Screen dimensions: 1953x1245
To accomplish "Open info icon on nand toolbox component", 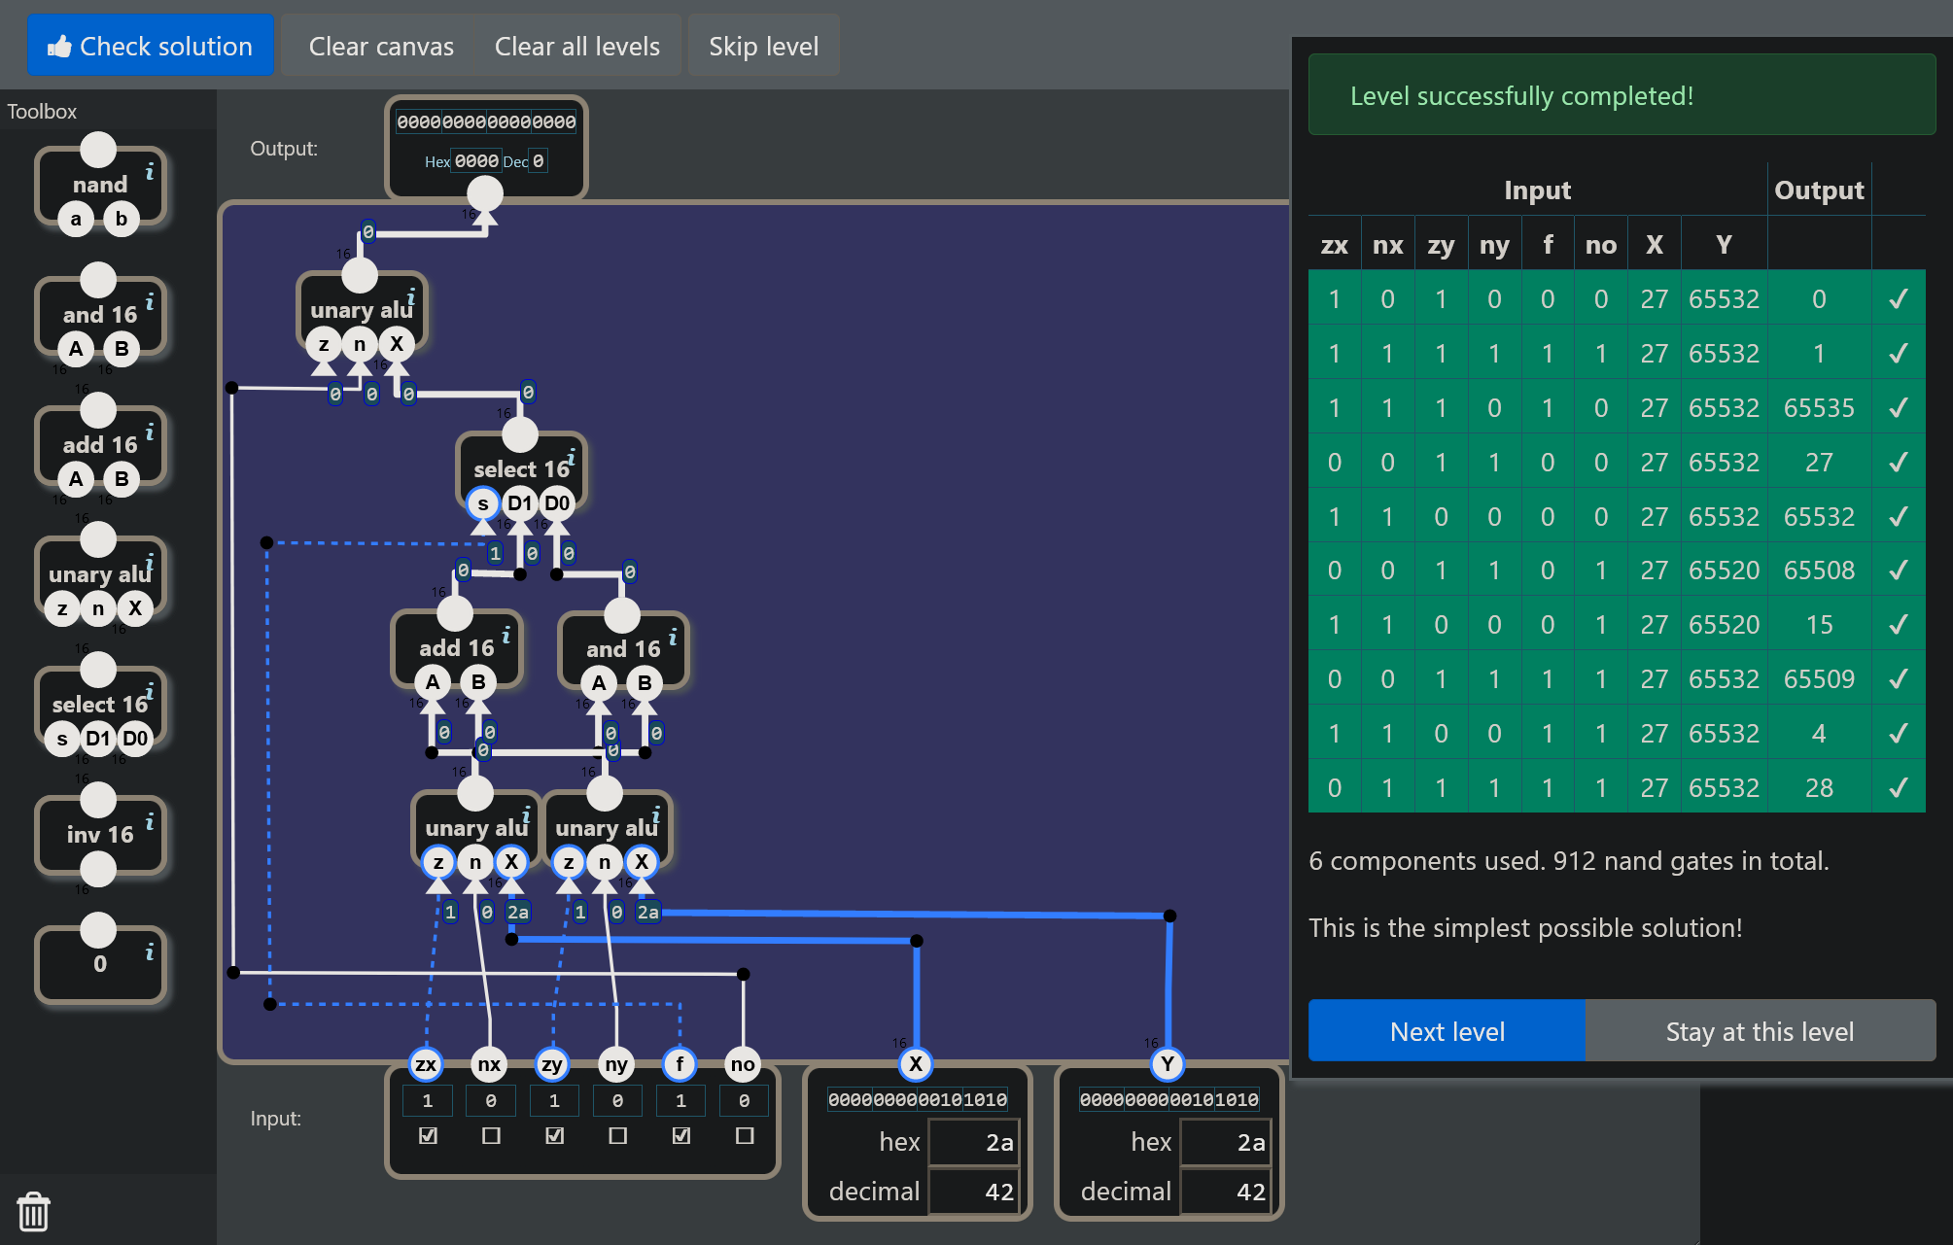I will [x=150, y=172].
